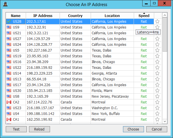The image size is (173, 138).
Task: Click the US flag icon for US9
Action: click(9, 27)
